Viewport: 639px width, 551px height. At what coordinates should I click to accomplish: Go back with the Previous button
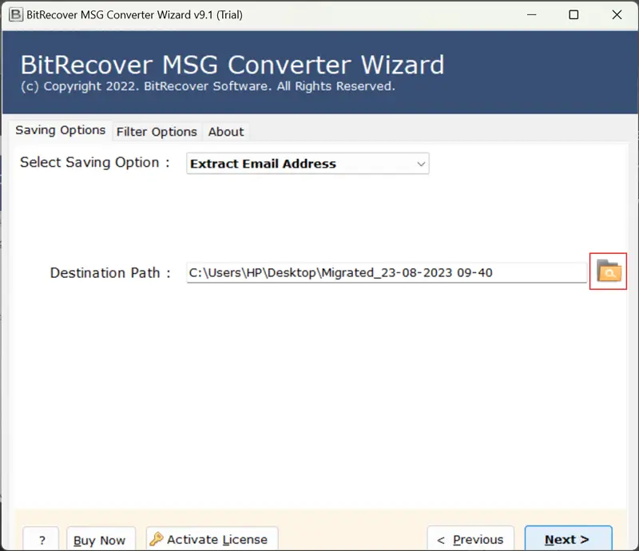470,540
